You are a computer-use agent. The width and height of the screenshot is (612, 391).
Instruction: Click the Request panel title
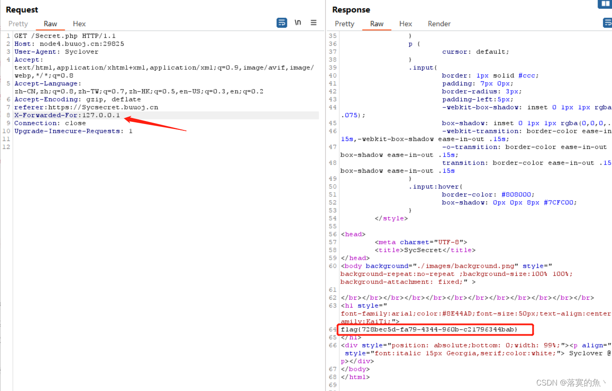22,10
